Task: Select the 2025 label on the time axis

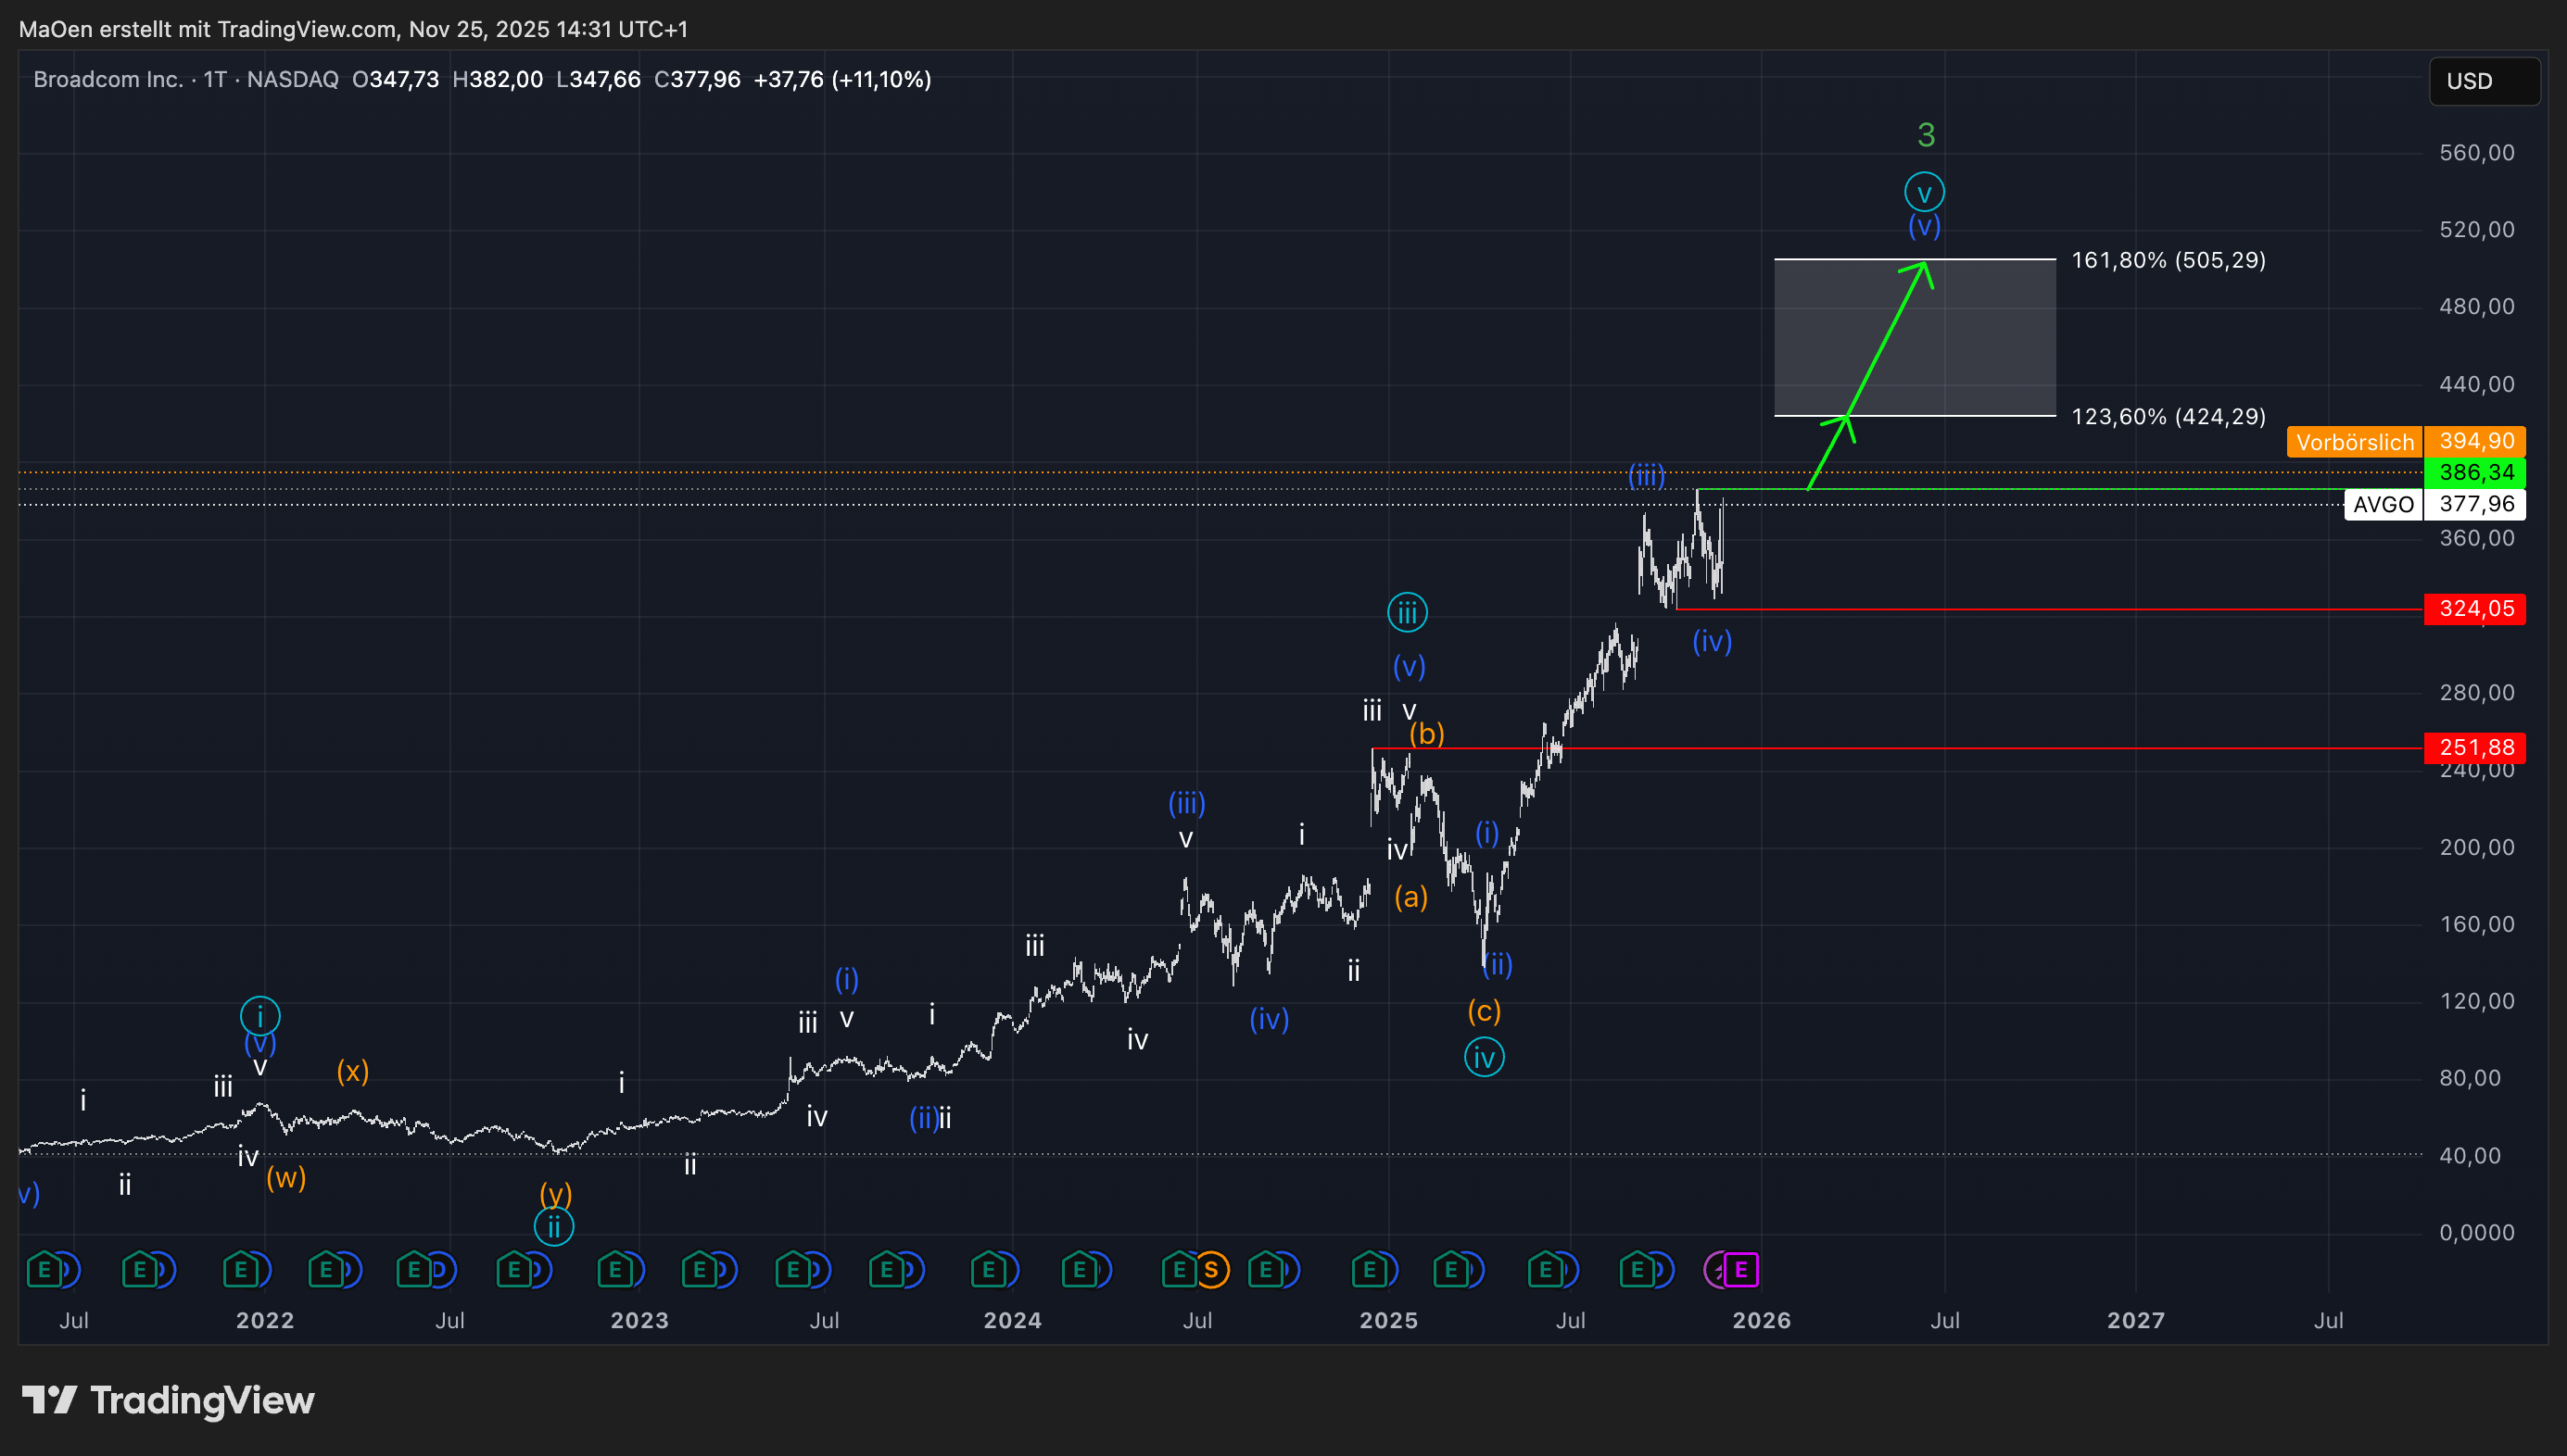Action: (x=1387, y=1320)
